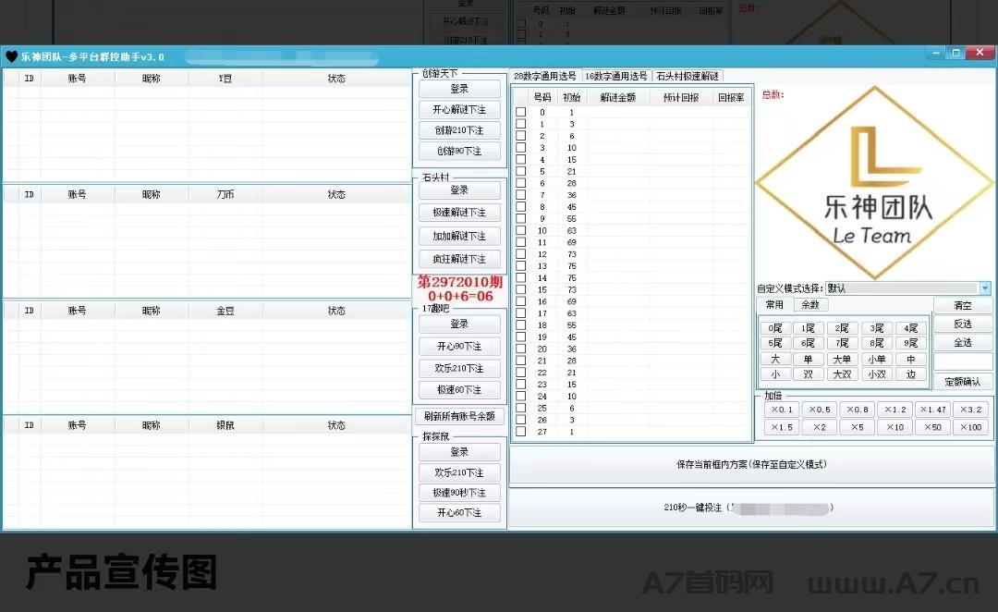Viewport: 998px width, 612px height.
Task: Click 登录 in the 17趣吧 group
Action: tap(459, 324)
